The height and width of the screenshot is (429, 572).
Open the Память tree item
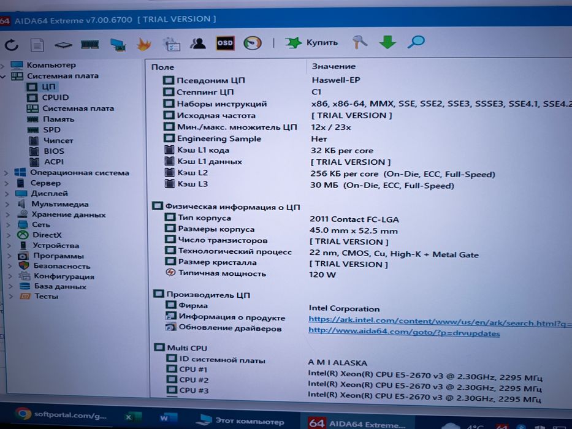pos(58,119)
